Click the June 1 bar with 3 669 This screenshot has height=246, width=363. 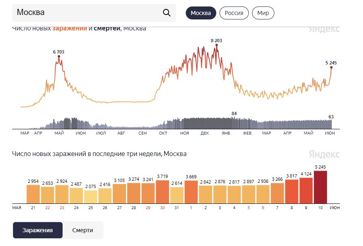191,192
